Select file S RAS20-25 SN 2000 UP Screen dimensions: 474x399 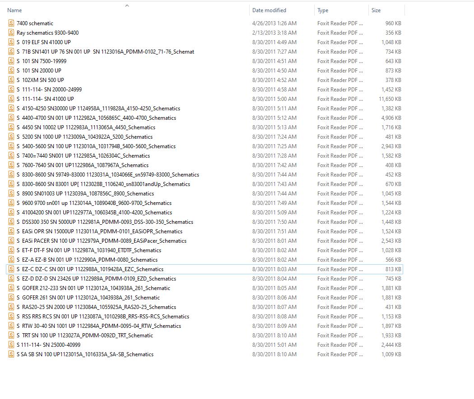click(204, 307)
